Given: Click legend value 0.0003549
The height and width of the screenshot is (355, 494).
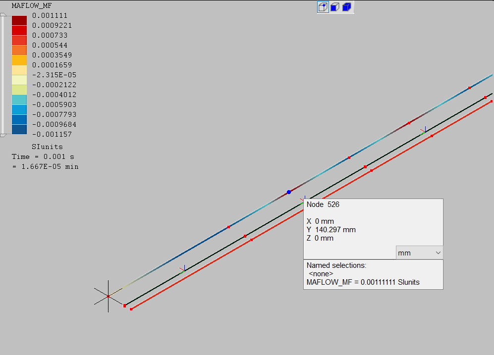Looking at the screenshot, I should coord(52,55).
